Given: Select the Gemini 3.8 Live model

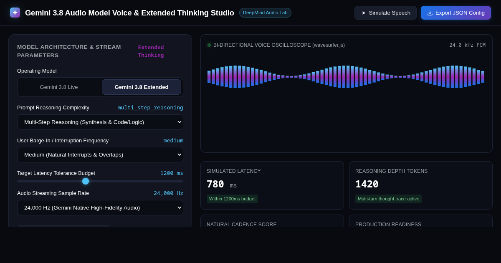Looking at the screenshot, I should [59, 87].
